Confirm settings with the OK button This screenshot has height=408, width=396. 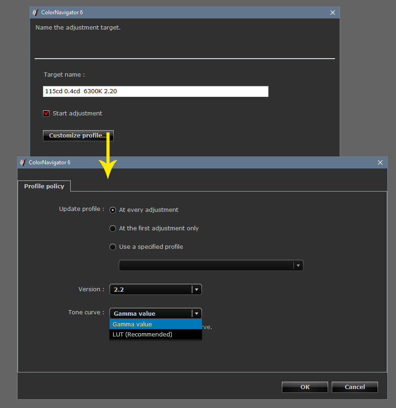pyautogui.click(x=305, y=387)
